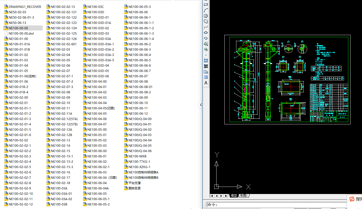Select the Rectangle draw tool

206,4
